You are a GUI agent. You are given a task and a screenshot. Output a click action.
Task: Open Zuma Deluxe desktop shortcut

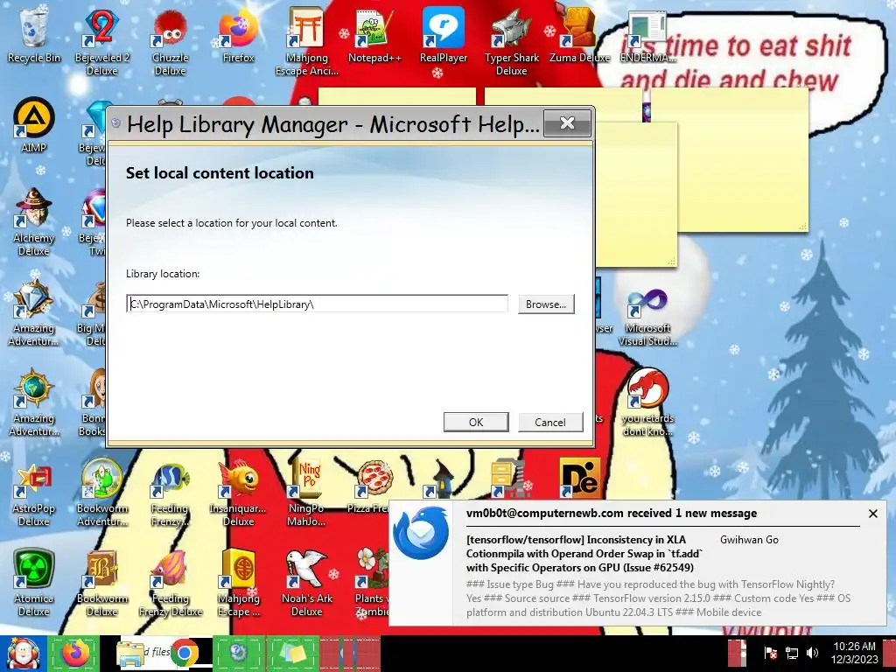pyautogui.click(x=579, y=35)
